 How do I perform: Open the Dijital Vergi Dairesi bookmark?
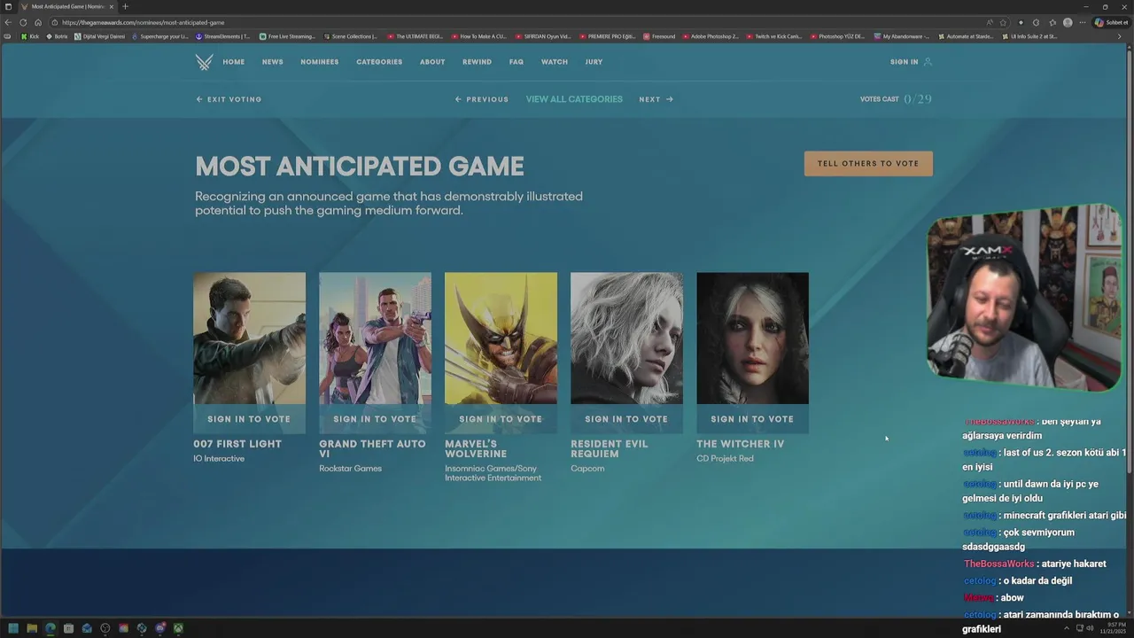[99, 36]
